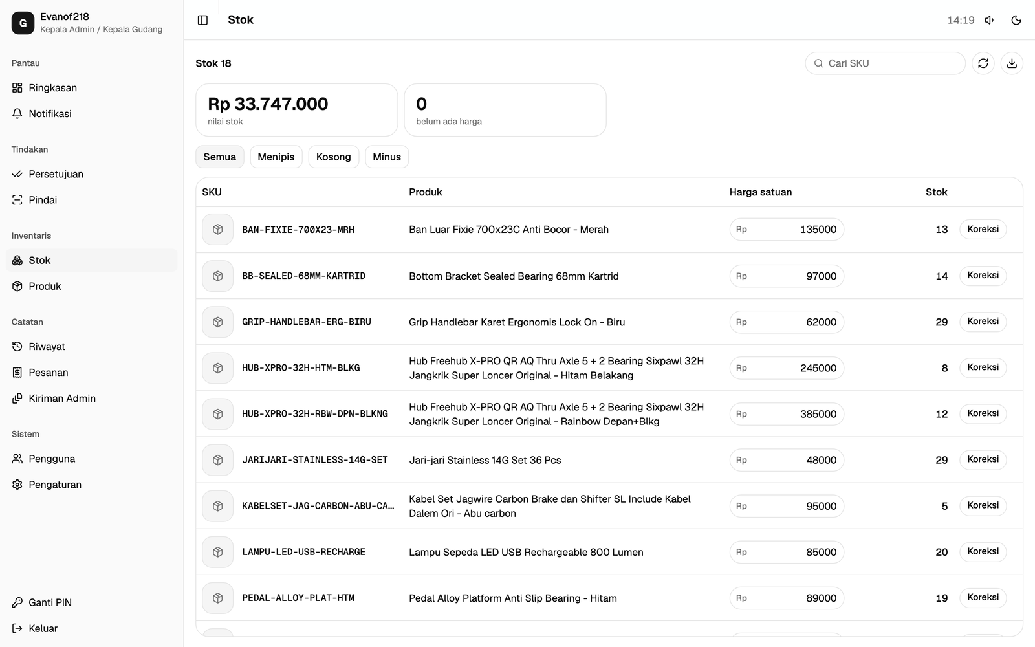This screenshot has width=1035, height=647.
Task: Click Koreksi for LAMPU-LED-USB-RECHARGE
Action: point(983,551)
